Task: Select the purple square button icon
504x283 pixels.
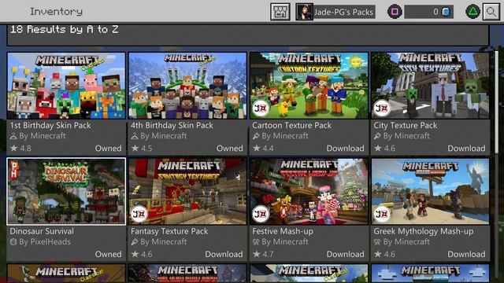Action: tap(395, 12)
